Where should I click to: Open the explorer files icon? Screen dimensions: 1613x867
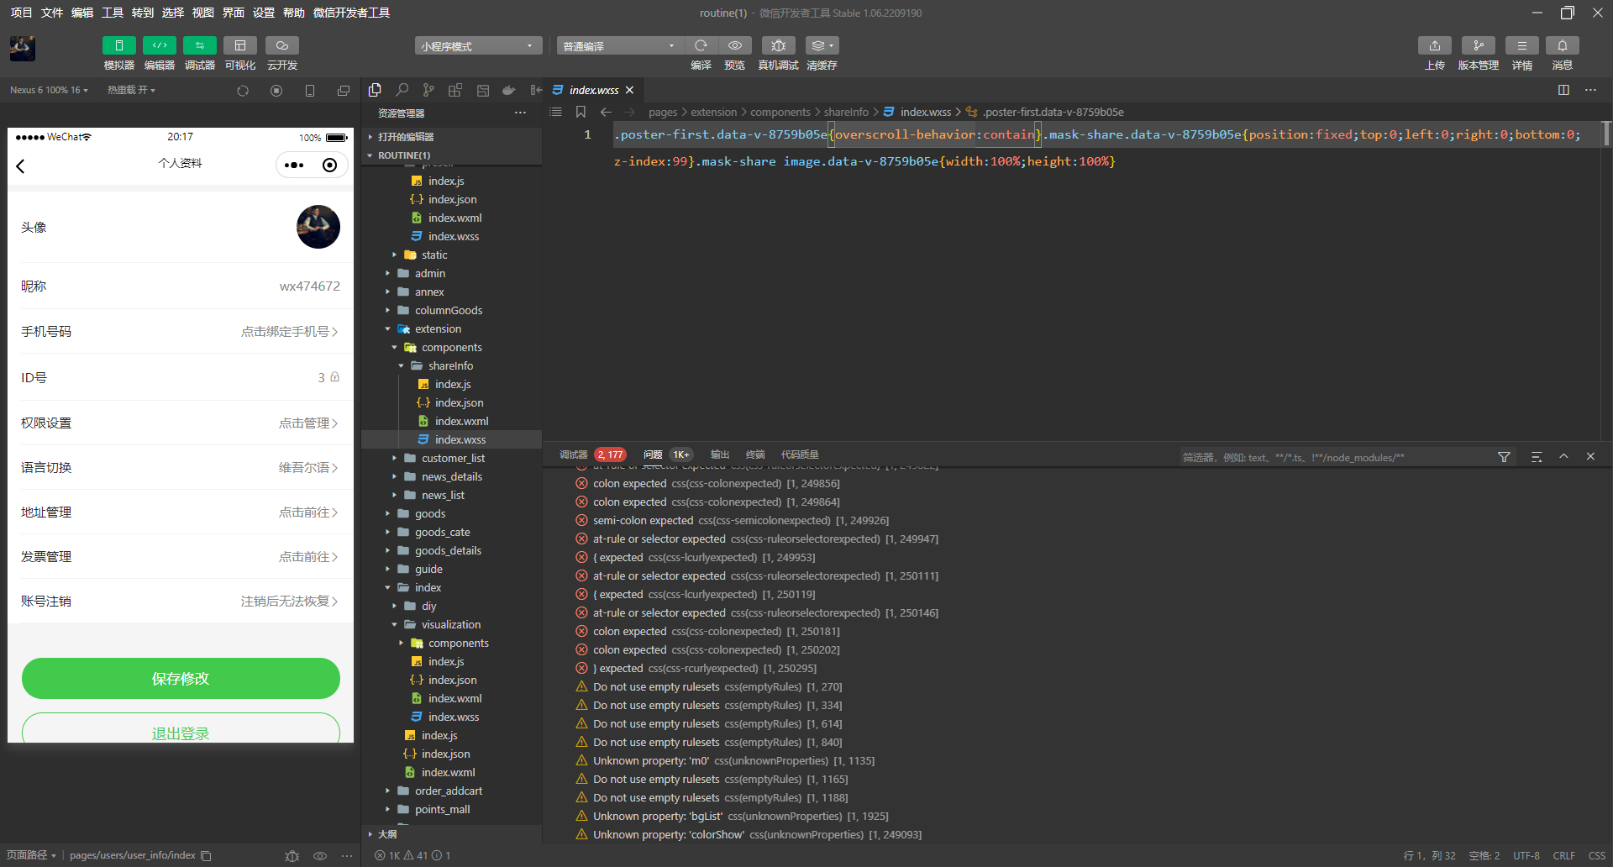[375, 90]
